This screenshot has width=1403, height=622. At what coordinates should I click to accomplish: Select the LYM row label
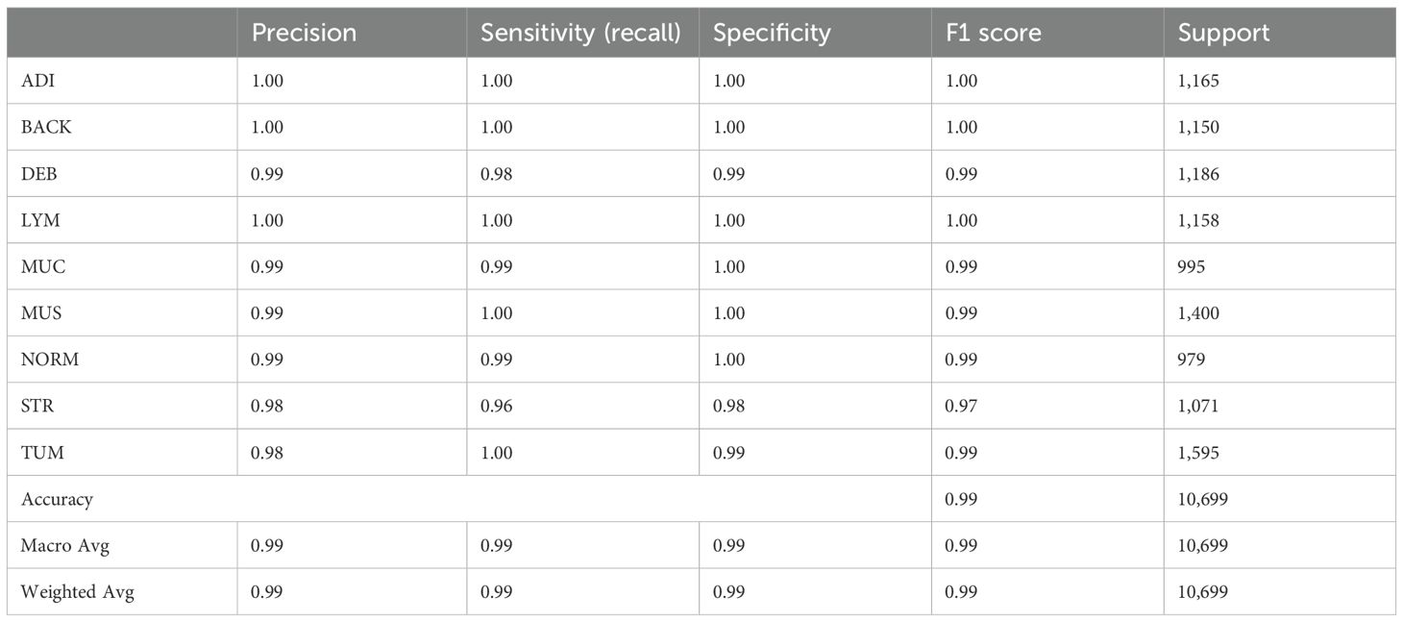(40, 220)
